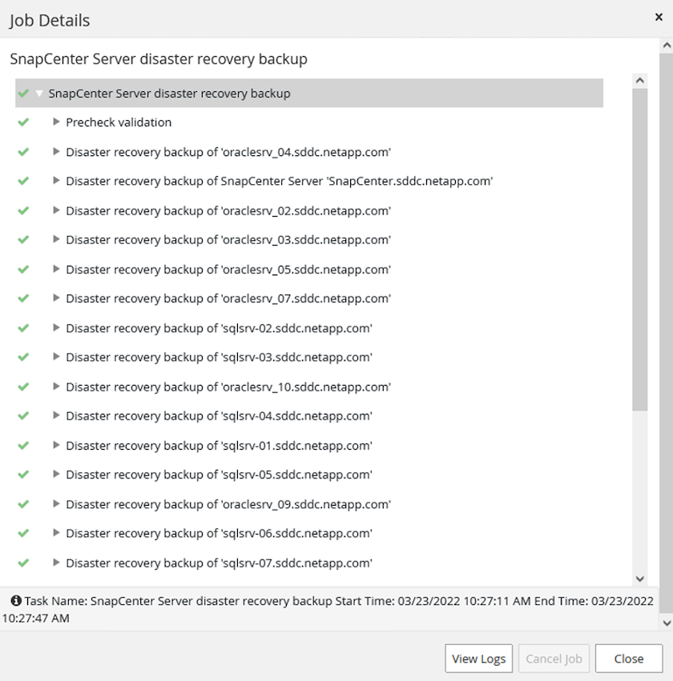Click inner list scroll-up arrow
The height and width of the screenshot is (681, 673).
click(x=640, y=80)
